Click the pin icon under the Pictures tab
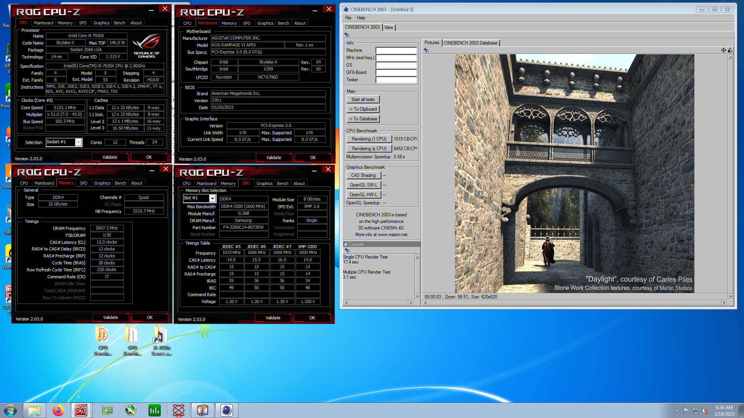This screenshot has width=744, height=418. point(426,50)
